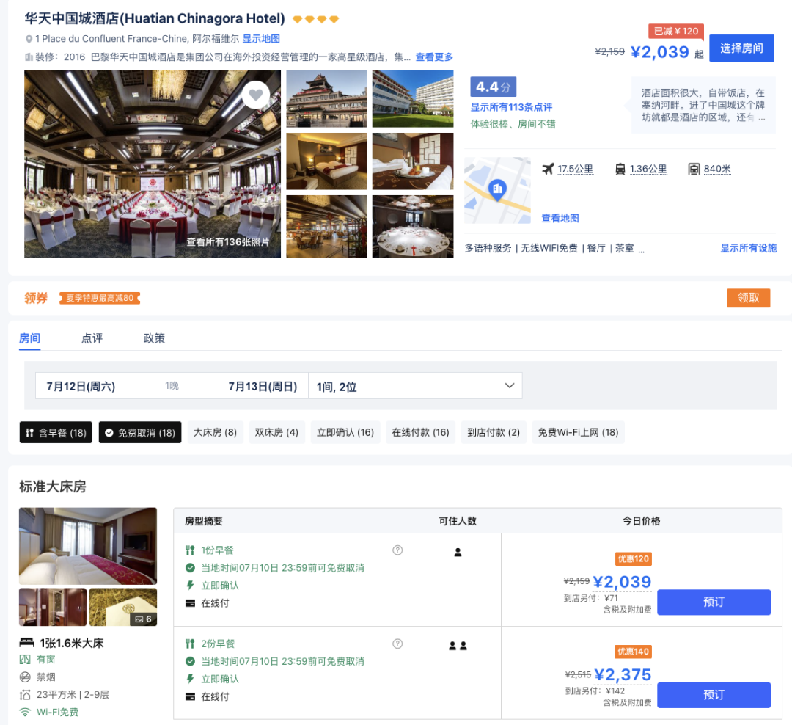Toggle 免费取消 (18) filter

click(140, 432)
